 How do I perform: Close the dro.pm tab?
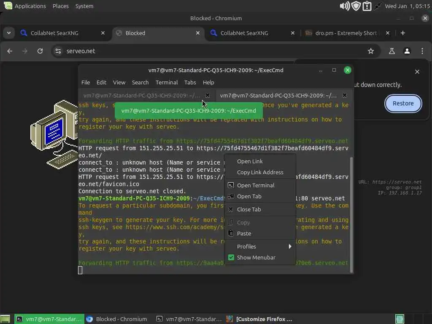click(x=388, y=33)
